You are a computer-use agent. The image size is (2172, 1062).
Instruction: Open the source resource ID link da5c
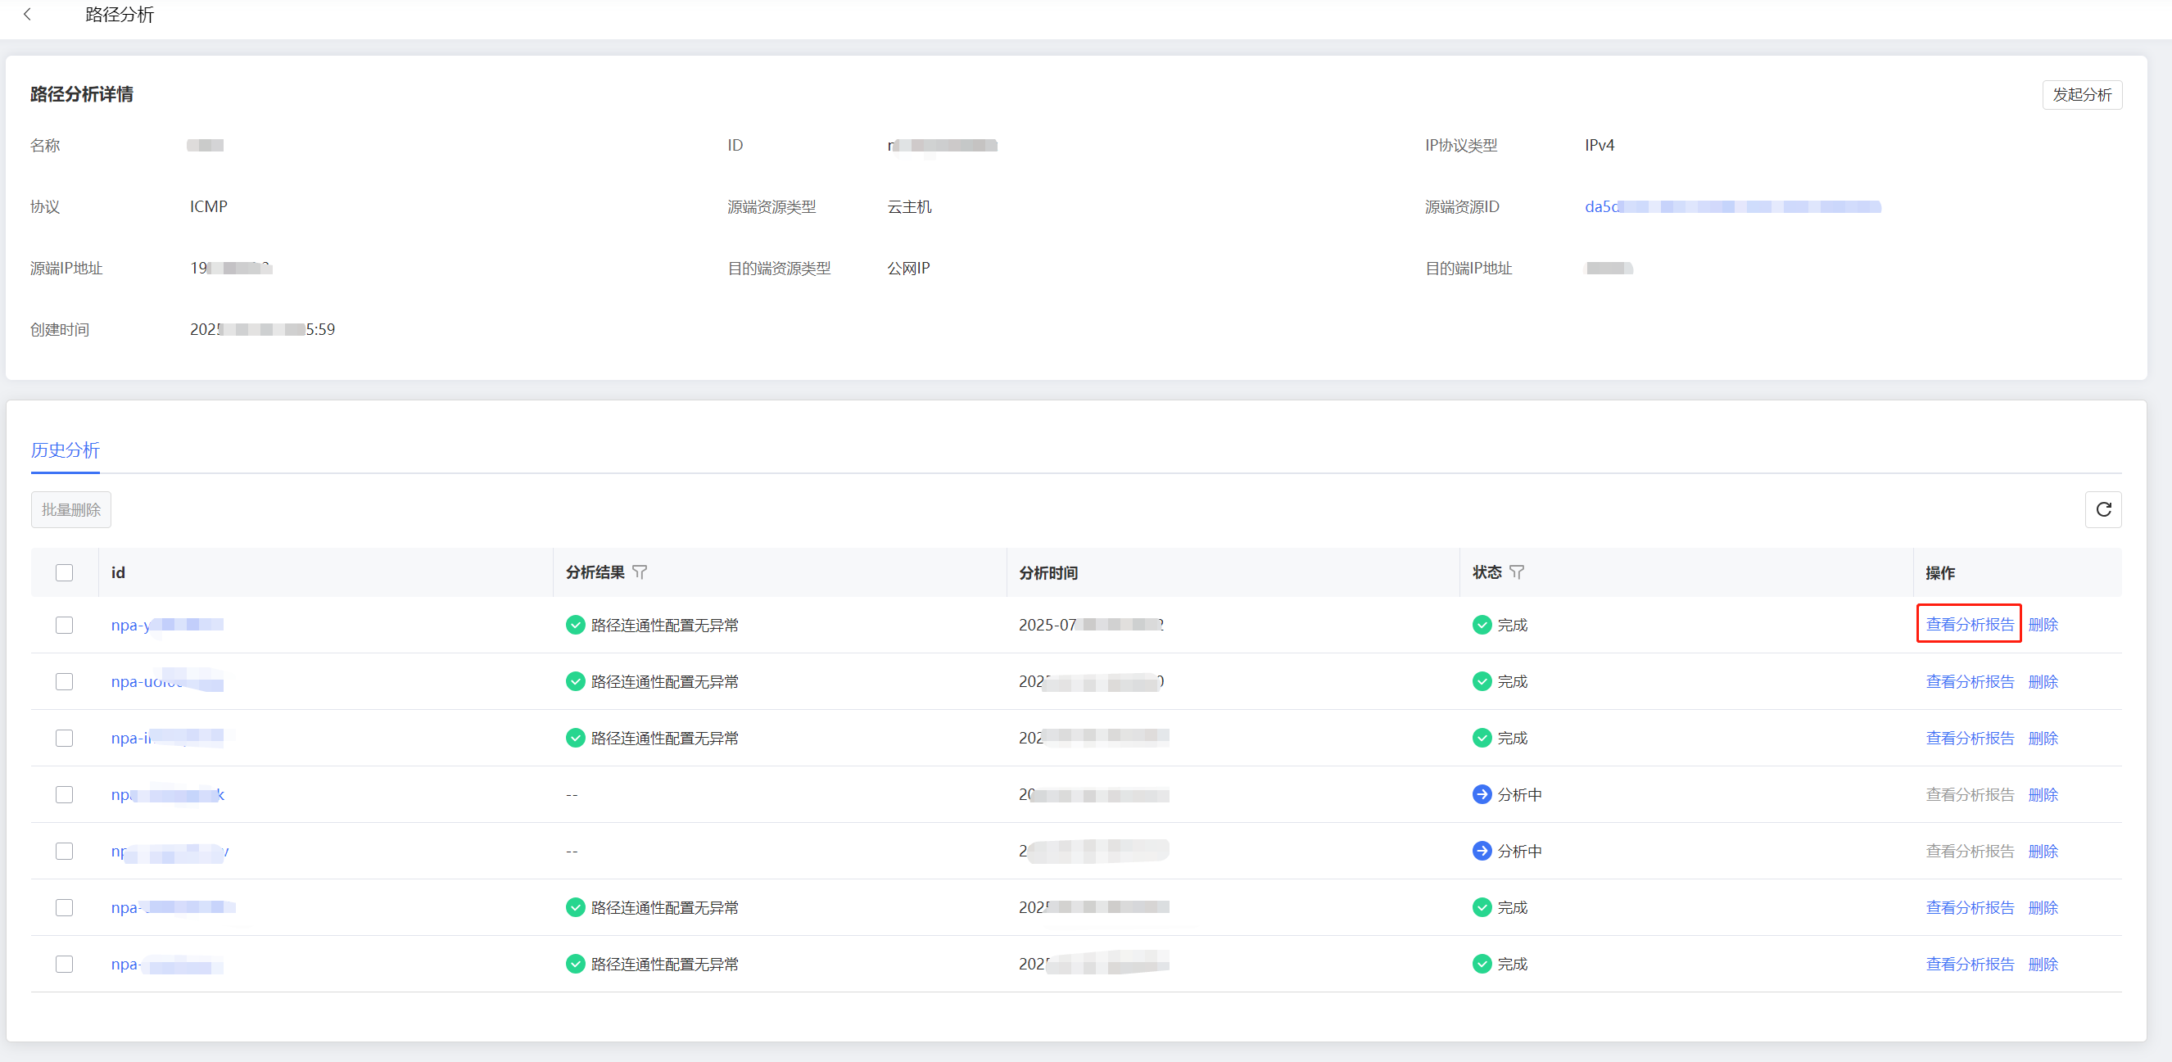pos(1733,206)
